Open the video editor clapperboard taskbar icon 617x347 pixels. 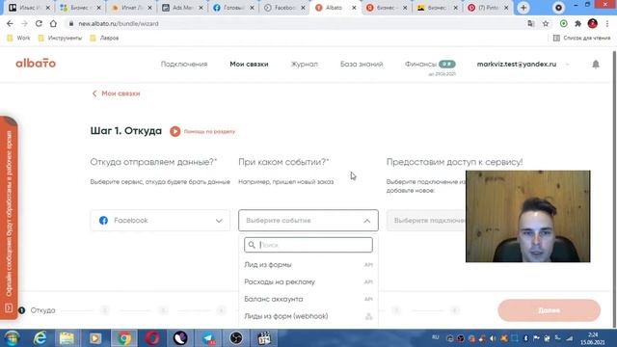(x=264, y=338)
